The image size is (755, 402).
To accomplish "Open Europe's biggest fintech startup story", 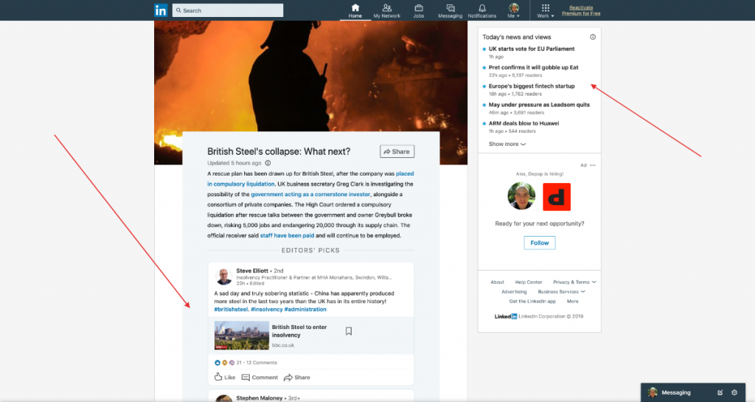I will click(532, 86).
